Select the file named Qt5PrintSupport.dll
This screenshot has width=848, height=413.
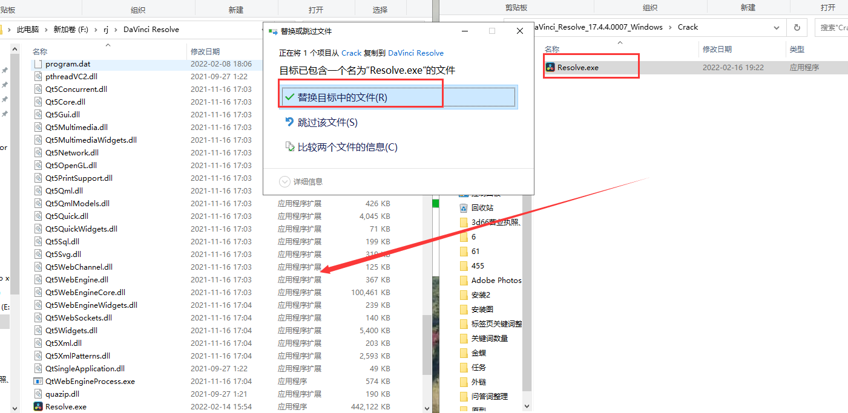pos(79,178)
